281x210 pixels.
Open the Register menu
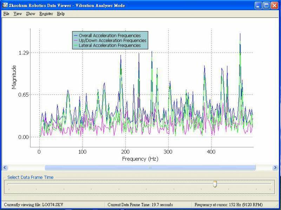coord(46,14)
